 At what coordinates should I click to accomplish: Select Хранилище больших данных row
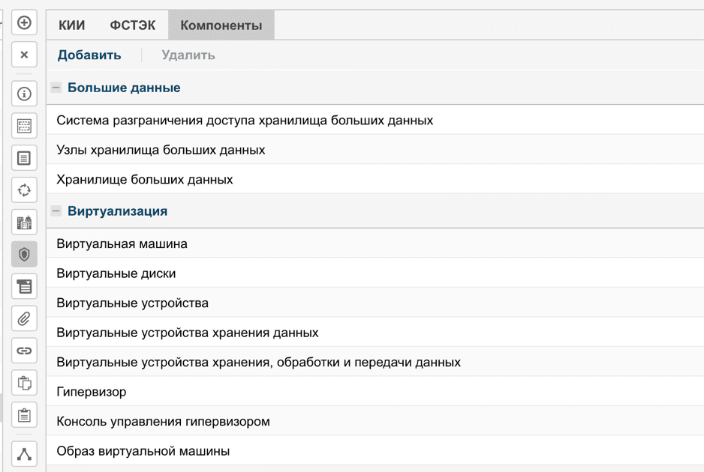145,180
